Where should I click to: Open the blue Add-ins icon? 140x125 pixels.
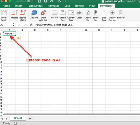(34, 15)
